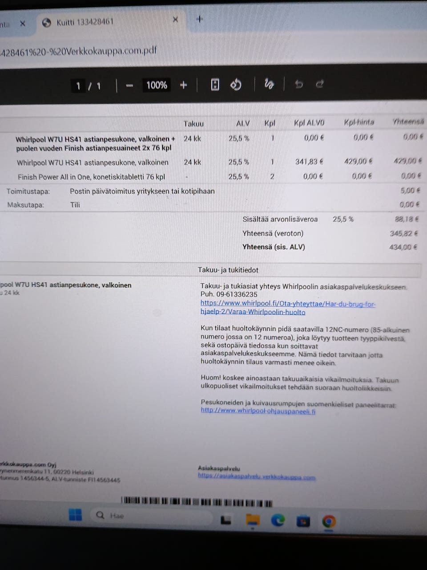Click the 5,00 € delivery fee

(x=410, y=190)
